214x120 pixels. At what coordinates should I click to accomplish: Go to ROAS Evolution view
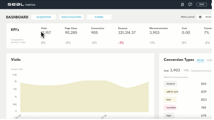click(71, 17)
